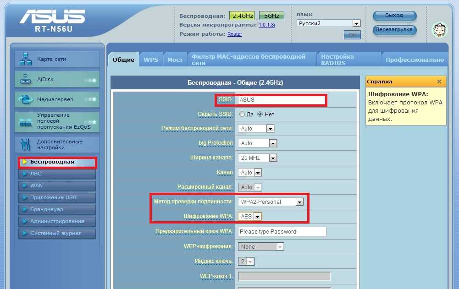Switch to the 5GHz band

[271, 16]
